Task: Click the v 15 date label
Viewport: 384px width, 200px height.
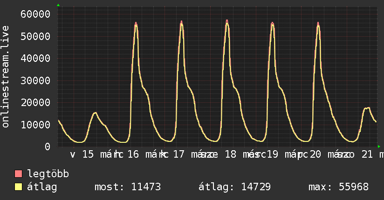Action: 82,154
